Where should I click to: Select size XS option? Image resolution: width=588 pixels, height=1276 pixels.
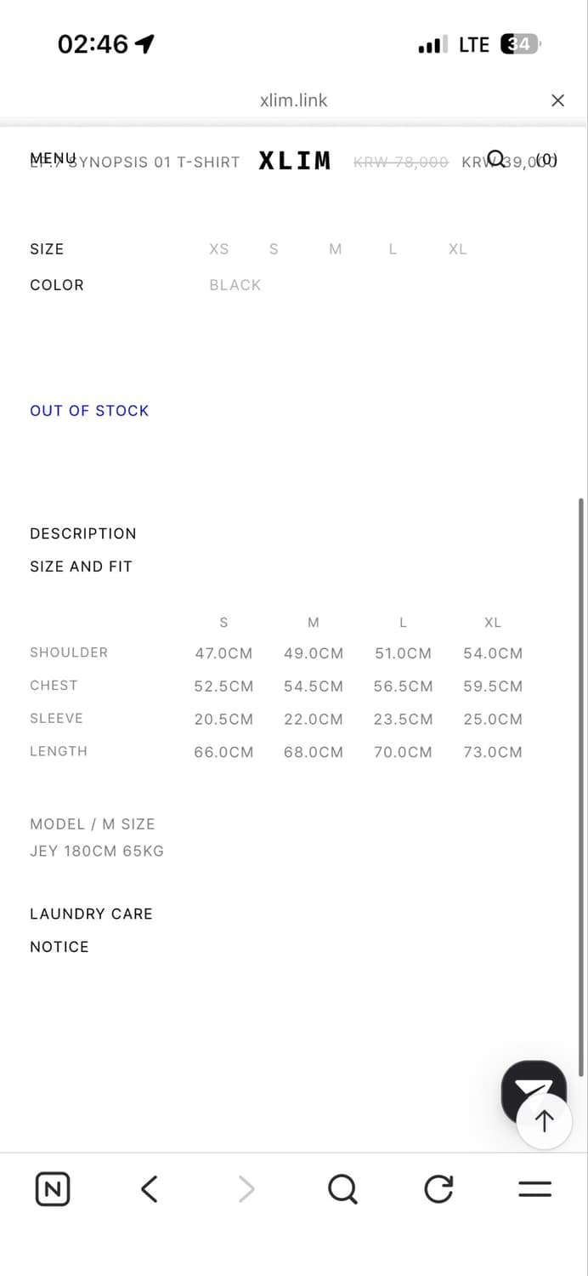click(x=219, y=249)
